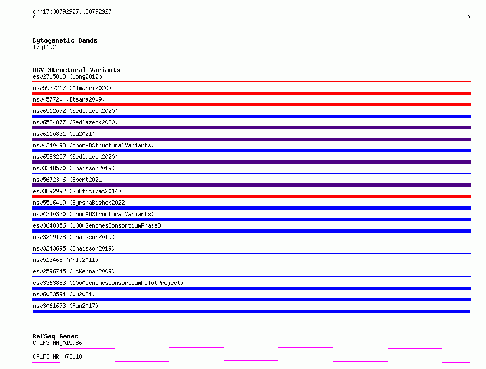The image size is (486, 369).
Task: Click the purple bar under nsv6110831
Action: tap(251, 139)
